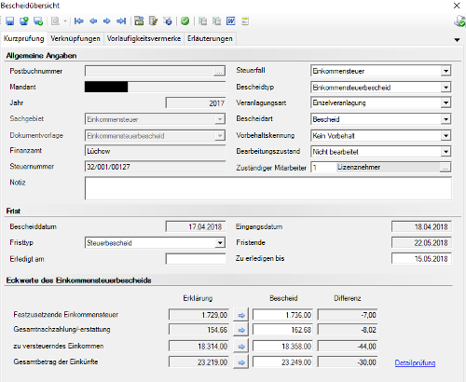This screenshot has height=382, width=466.
Task: Open the Word export icon
Action: (x=231, y=21)
